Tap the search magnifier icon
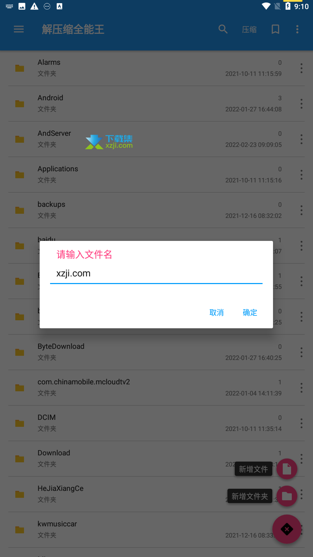The height and width of the screenshot is (557, 313). coord(223,29)
